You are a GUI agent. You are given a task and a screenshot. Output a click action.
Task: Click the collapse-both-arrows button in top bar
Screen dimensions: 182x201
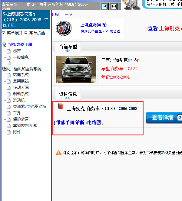click(114, 6)
